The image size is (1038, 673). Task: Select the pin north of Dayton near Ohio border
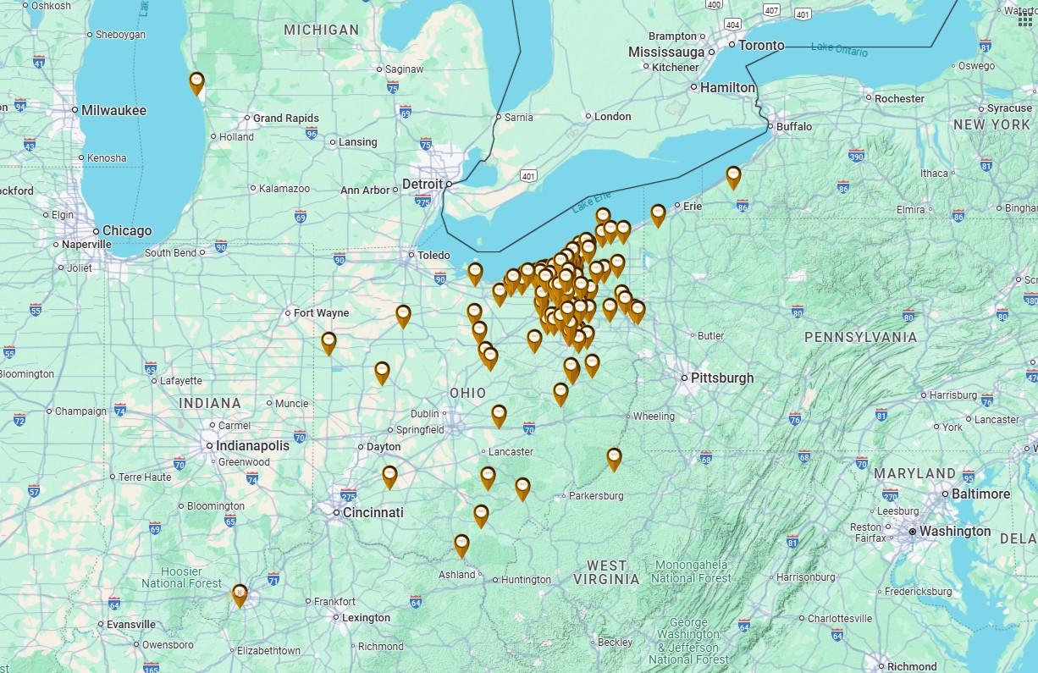click(382, 372)
